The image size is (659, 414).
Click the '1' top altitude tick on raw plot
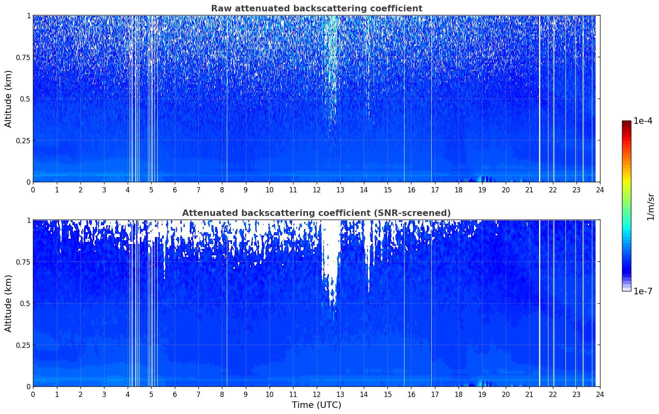[x=28, y=16]
